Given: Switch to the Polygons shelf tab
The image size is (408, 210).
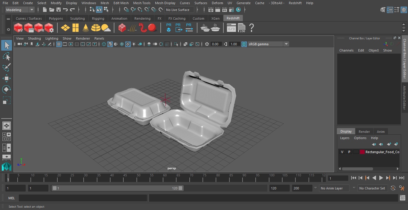Looking at the screenshot, I should click(56, 18).
